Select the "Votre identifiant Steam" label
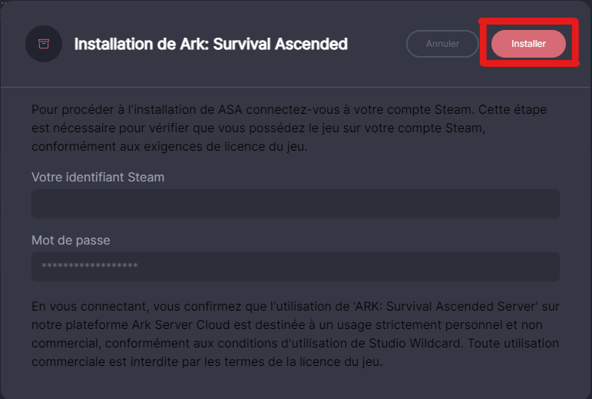This screenshot has height=399, width=592. click(98, 178)
